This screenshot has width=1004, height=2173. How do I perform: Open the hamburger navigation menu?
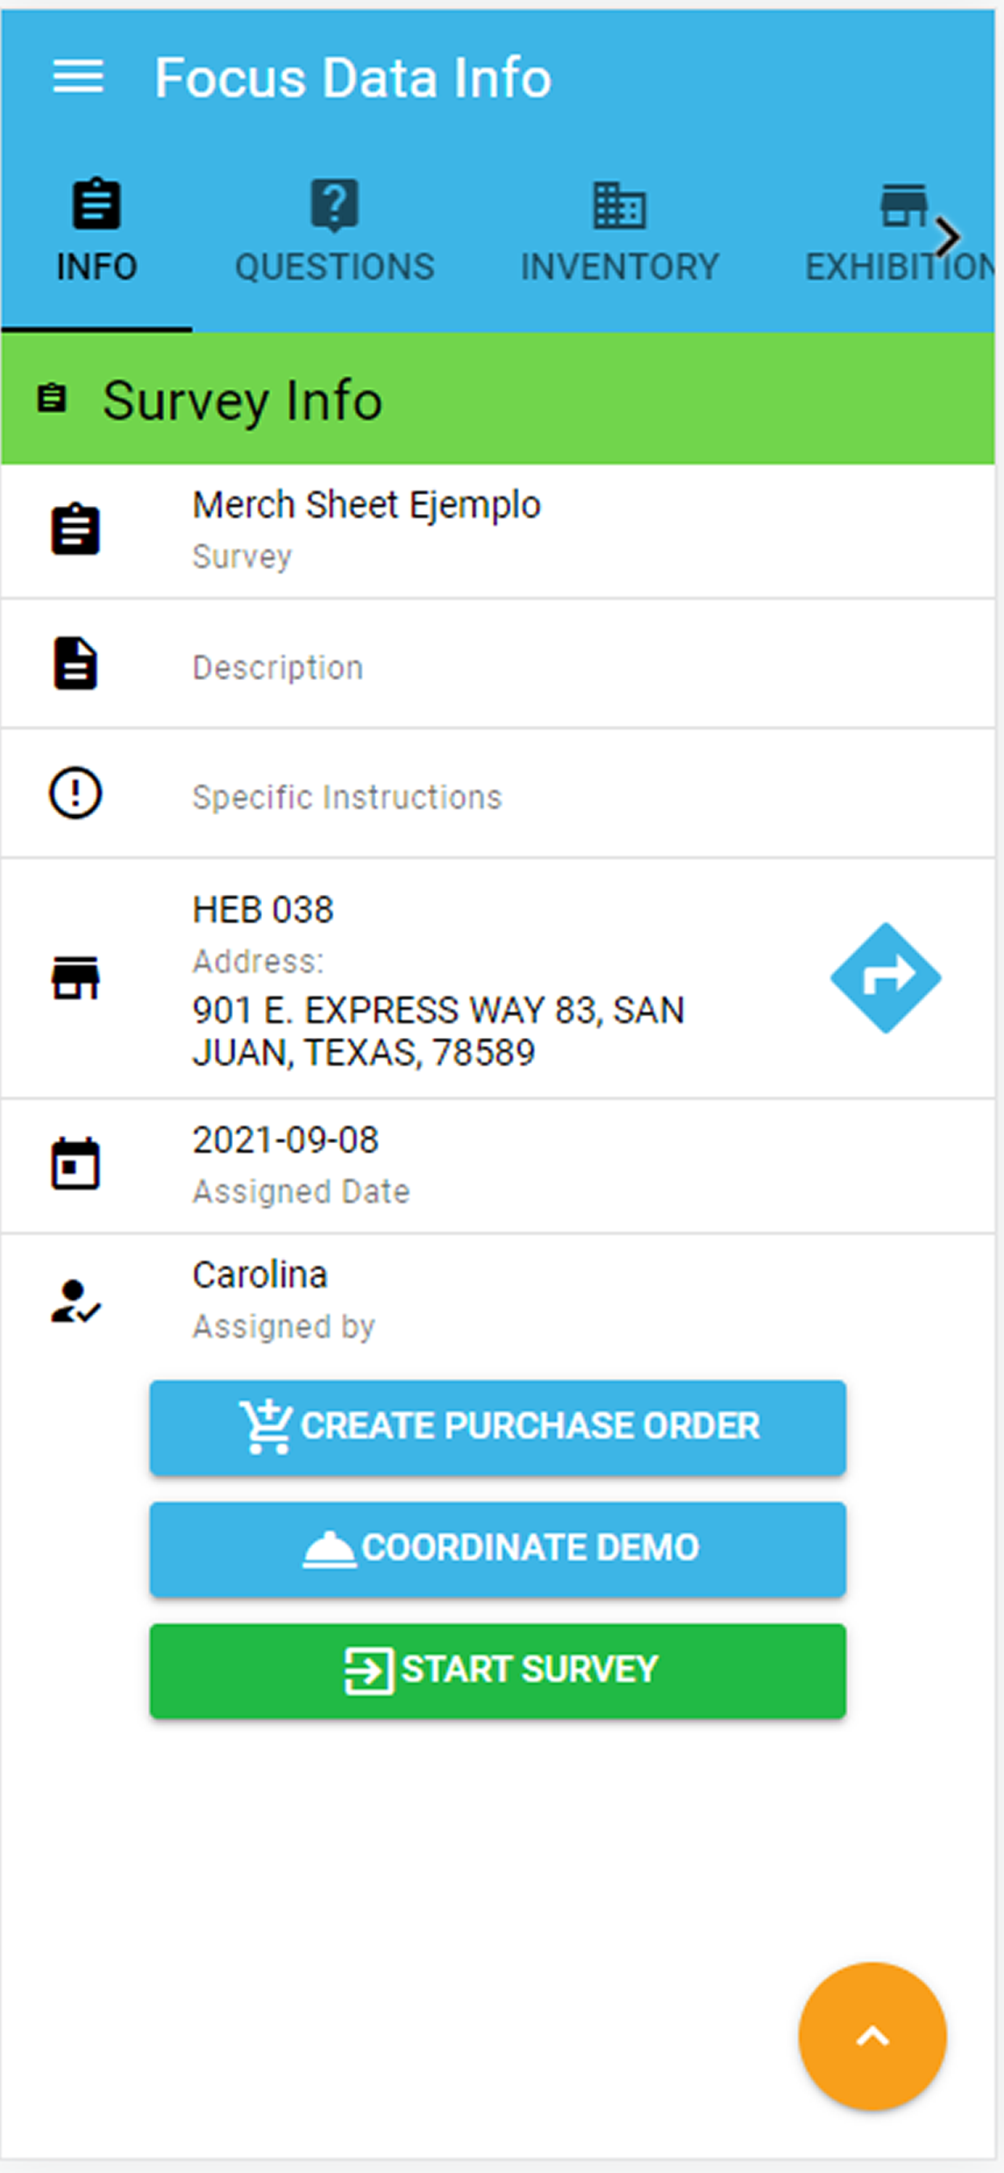coord(78,77)
